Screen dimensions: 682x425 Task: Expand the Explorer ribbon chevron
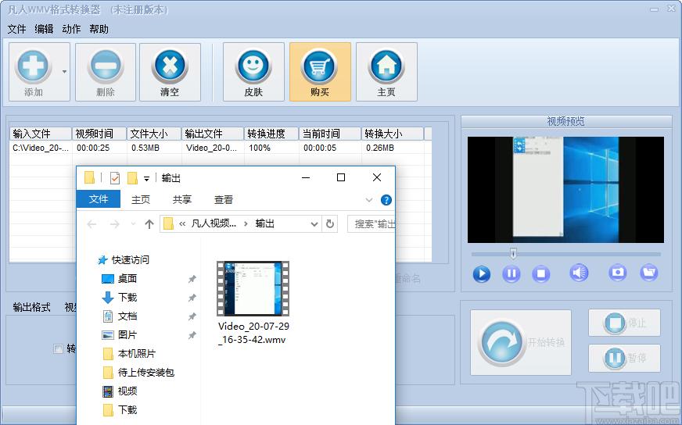click(369, 200)
